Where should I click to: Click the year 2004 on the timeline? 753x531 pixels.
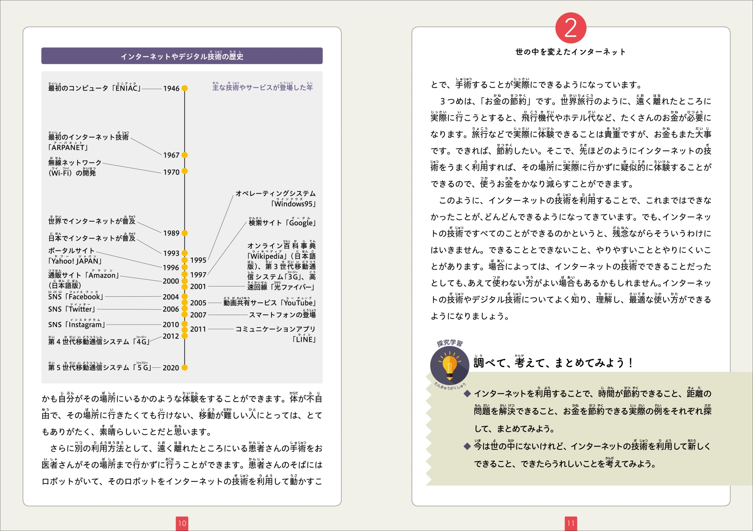[x=171, y=297]
